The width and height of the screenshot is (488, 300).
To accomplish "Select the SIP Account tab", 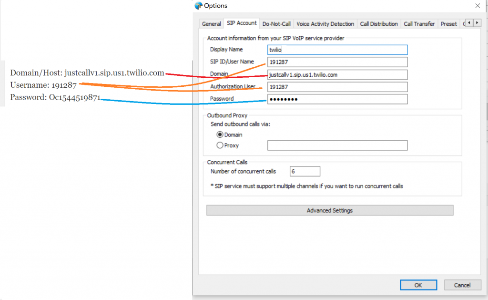I will (242, 23).
